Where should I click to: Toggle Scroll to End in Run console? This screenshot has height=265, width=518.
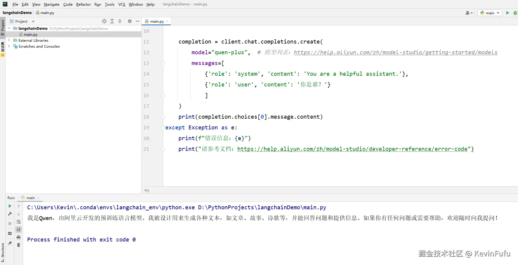19,229
